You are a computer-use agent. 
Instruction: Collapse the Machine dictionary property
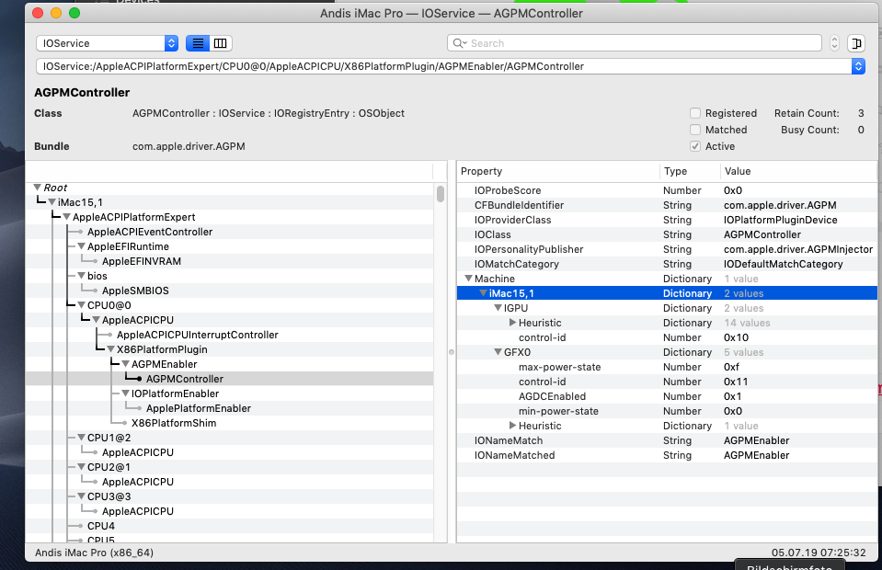pos(468,279)
